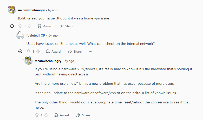Collapse the top-level comment thread
The width and height of the screenshot is (203, 120).
click(12, 26)
